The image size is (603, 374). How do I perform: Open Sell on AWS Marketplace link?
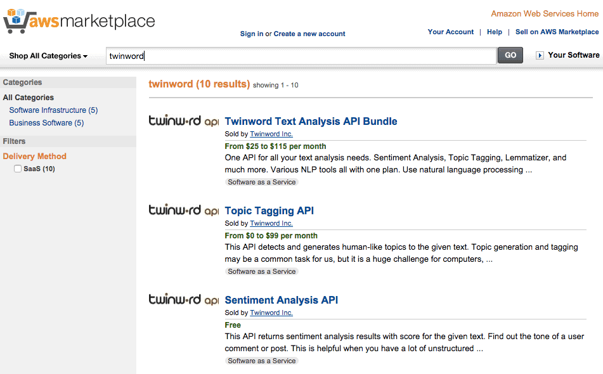coord(557,32)
